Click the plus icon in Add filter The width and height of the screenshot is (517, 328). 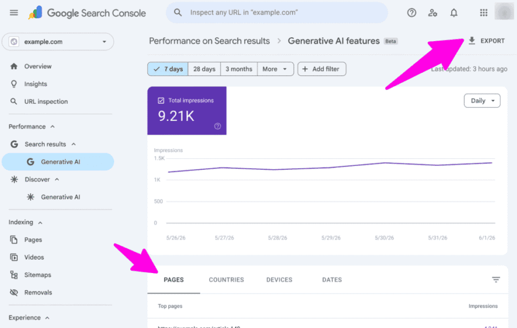tap(305, 69)
